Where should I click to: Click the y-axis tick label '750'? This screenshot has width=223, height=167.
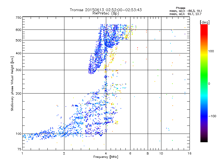click(x=18, y=18)
